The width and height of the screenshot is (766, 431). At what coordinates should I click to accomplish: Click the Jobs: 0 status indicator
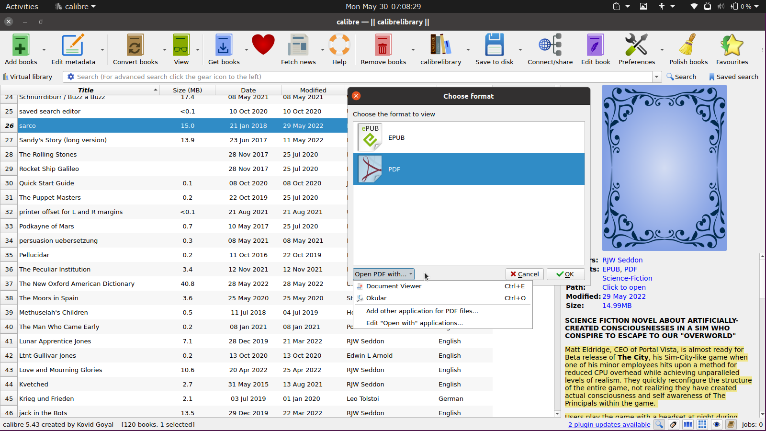point(752,424)
